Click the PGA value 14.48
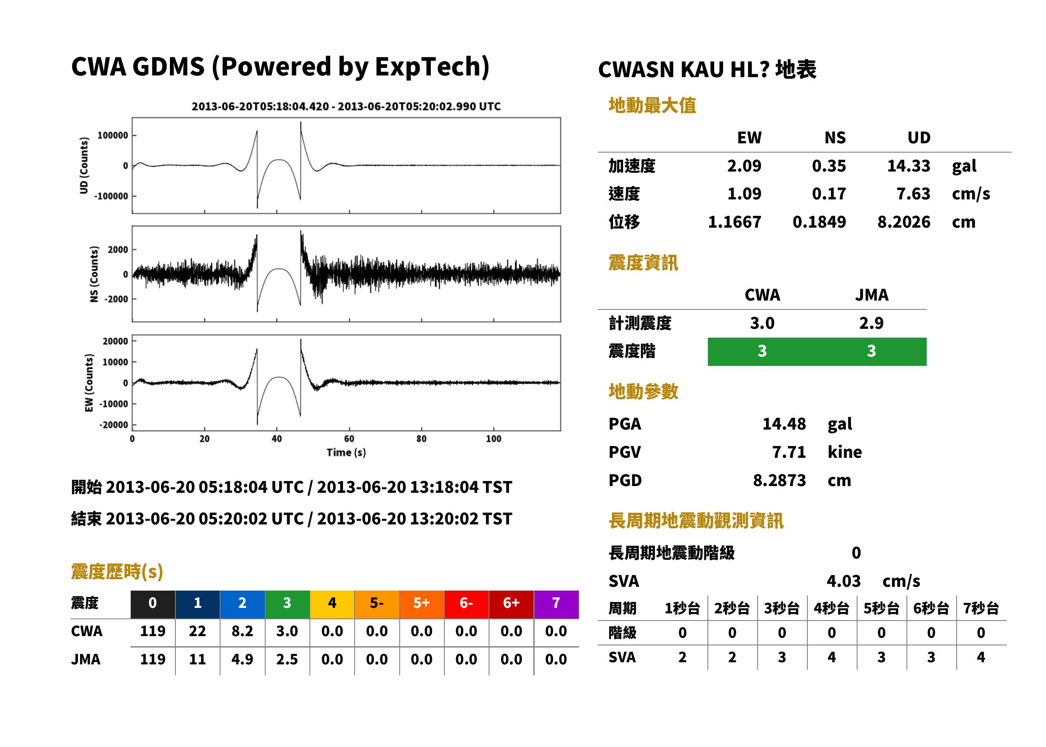 (784, 424)
